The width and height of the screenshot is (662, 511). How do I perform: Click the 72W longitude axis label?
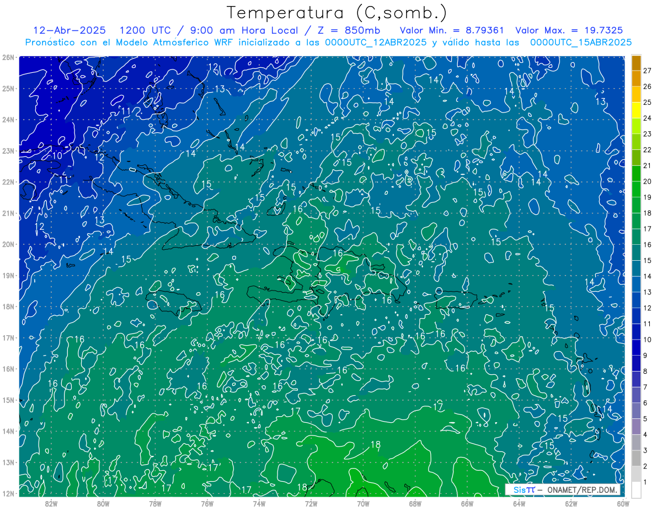311,503
